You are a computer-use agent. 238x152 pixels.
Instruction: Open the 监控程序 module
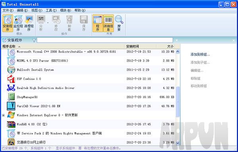pos(18,23)
